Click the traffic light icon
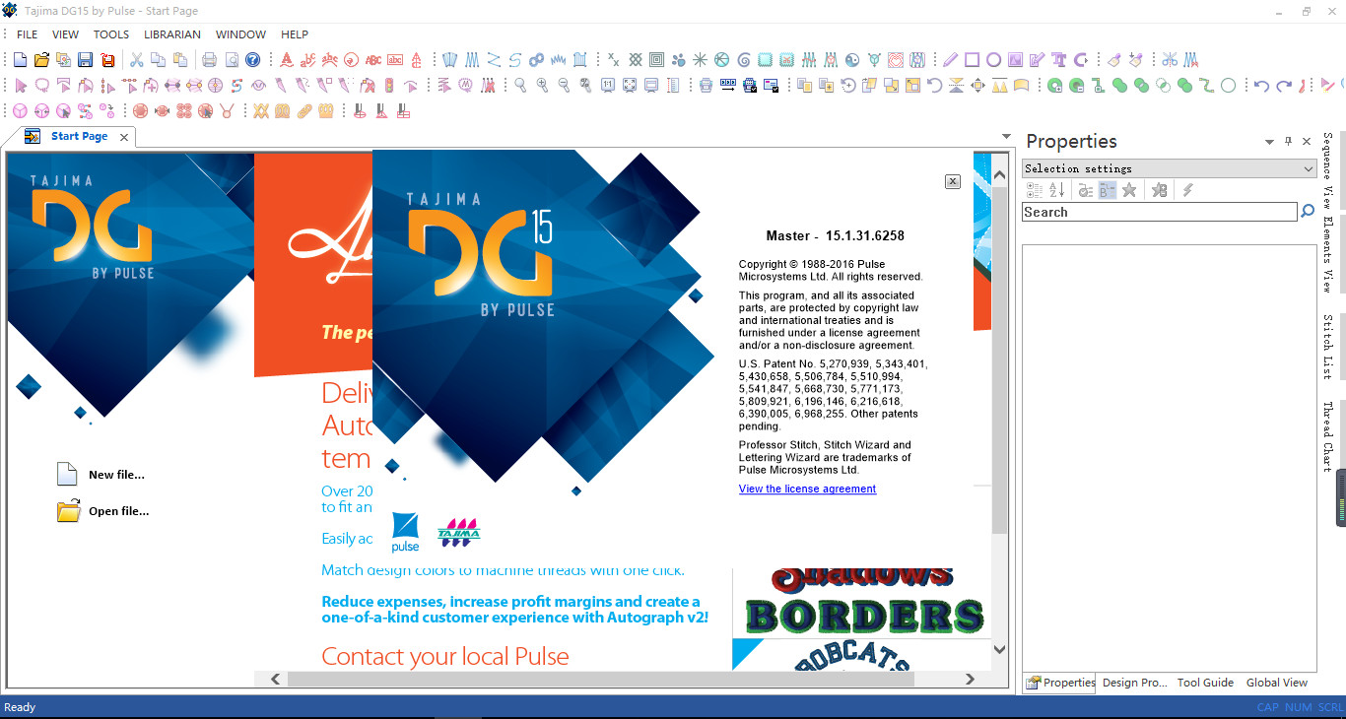 click(x=389, y=86)
